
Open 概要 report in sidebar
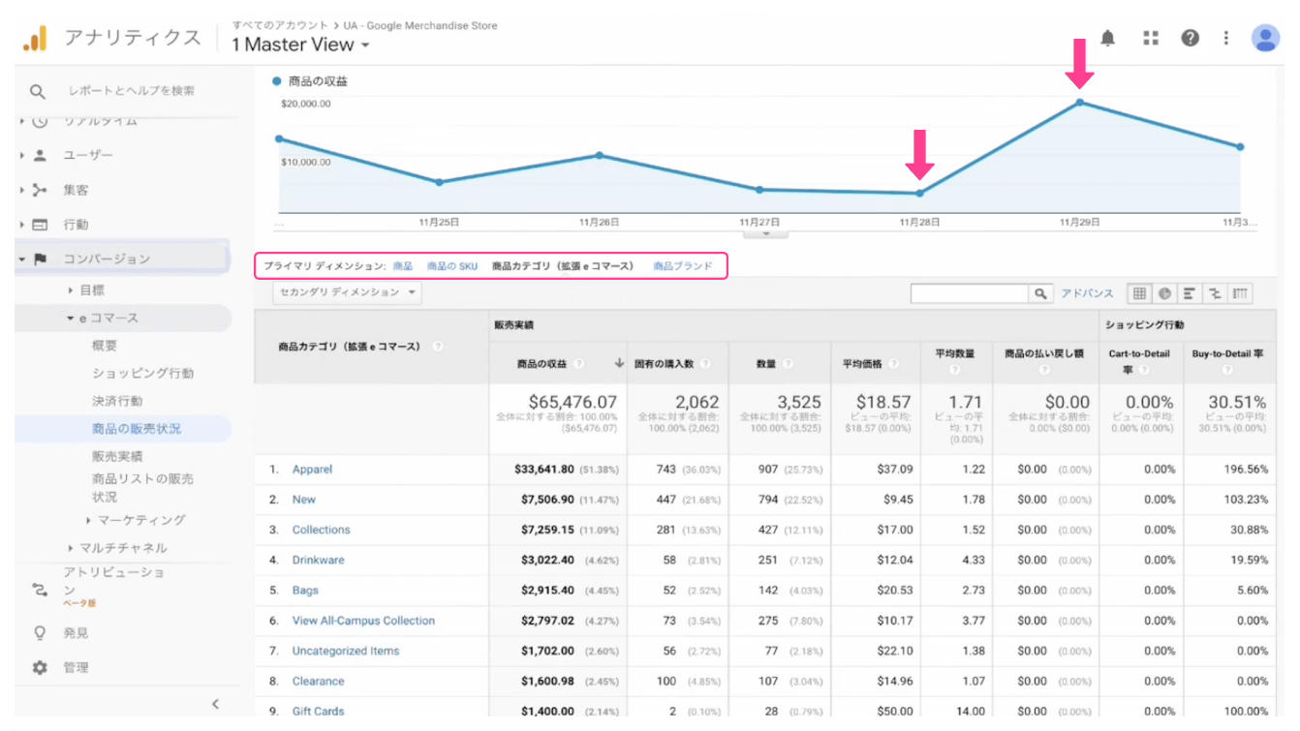[105, 346]
